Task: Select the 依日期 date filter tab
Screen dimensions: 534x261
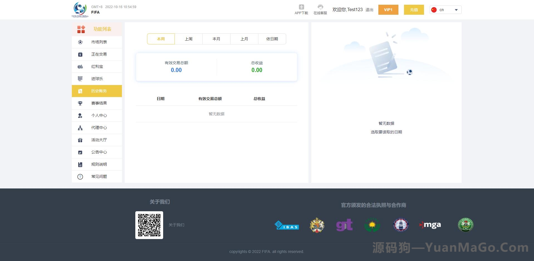Action: coord(272,39)
